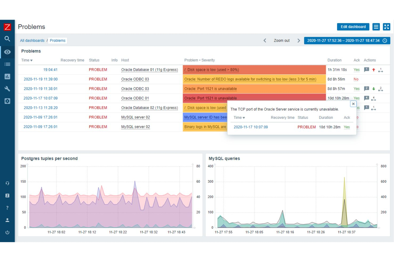This screenshot has width=394, height=262.
Task: Click the Sign out power icon
Action: pyautogui.click(x=7, y=232)
